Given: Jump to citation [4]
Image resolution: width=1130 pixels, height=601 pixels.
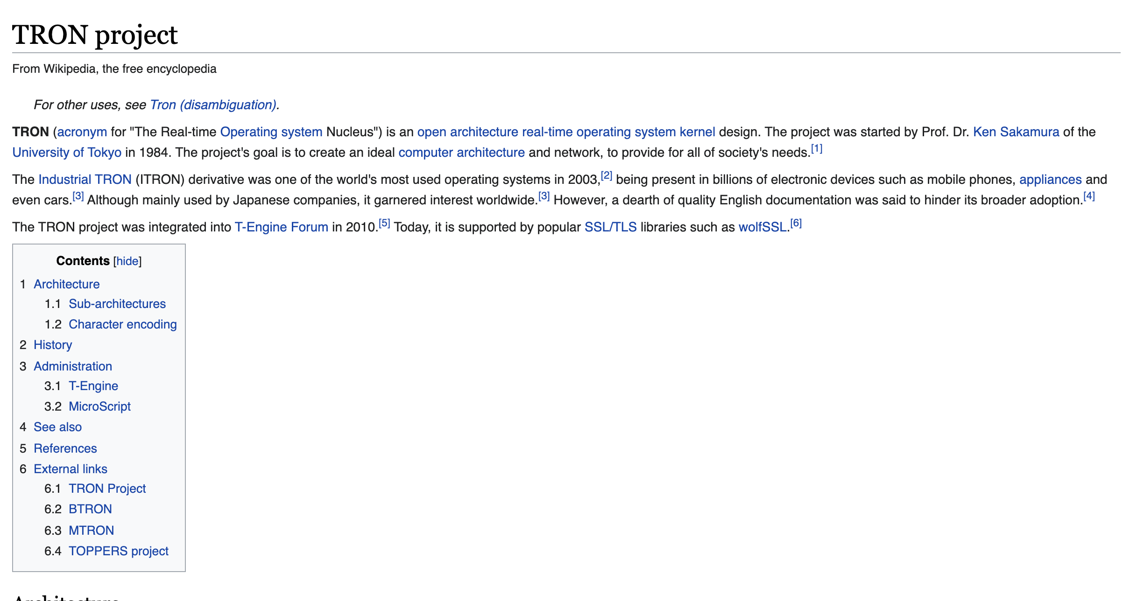Looking at the screenshot, I should (1089, 196).
